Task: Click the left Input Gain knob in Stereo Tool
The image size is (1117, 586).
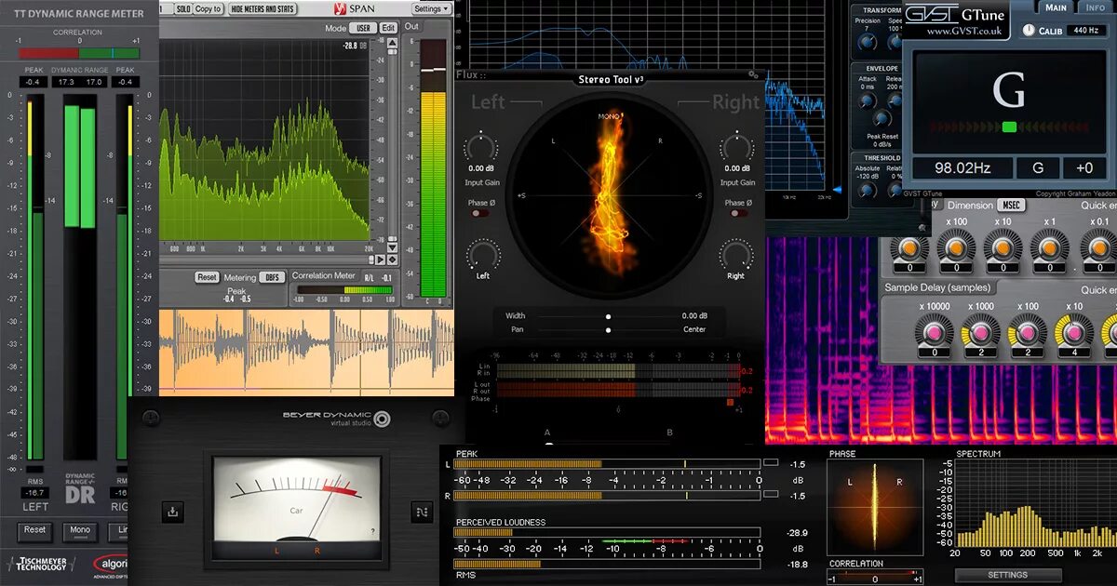Action: (x=481, y=147)
